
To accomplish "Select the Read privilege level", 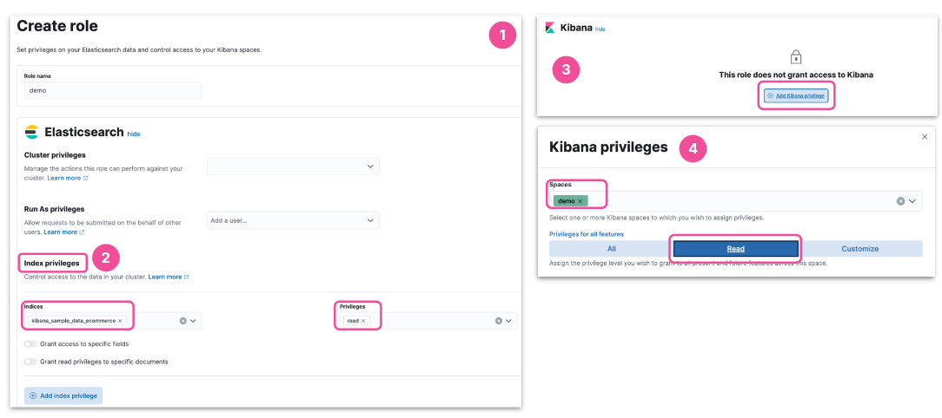I will tap(735, 249).
